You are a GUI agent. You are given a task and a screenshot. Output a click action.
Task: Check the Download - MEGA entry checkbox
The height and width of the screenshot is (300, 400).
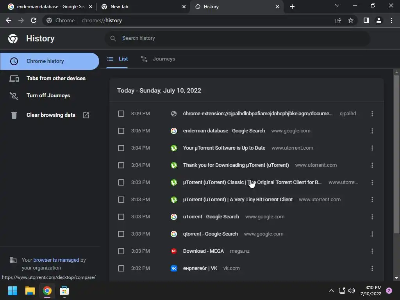click(121, 251)
